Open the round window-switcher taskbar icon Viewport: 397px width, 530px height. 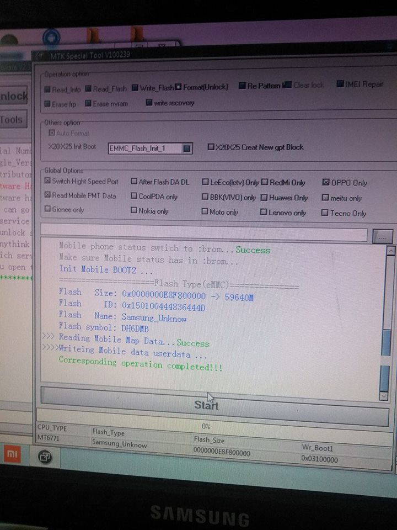[44, 457]
